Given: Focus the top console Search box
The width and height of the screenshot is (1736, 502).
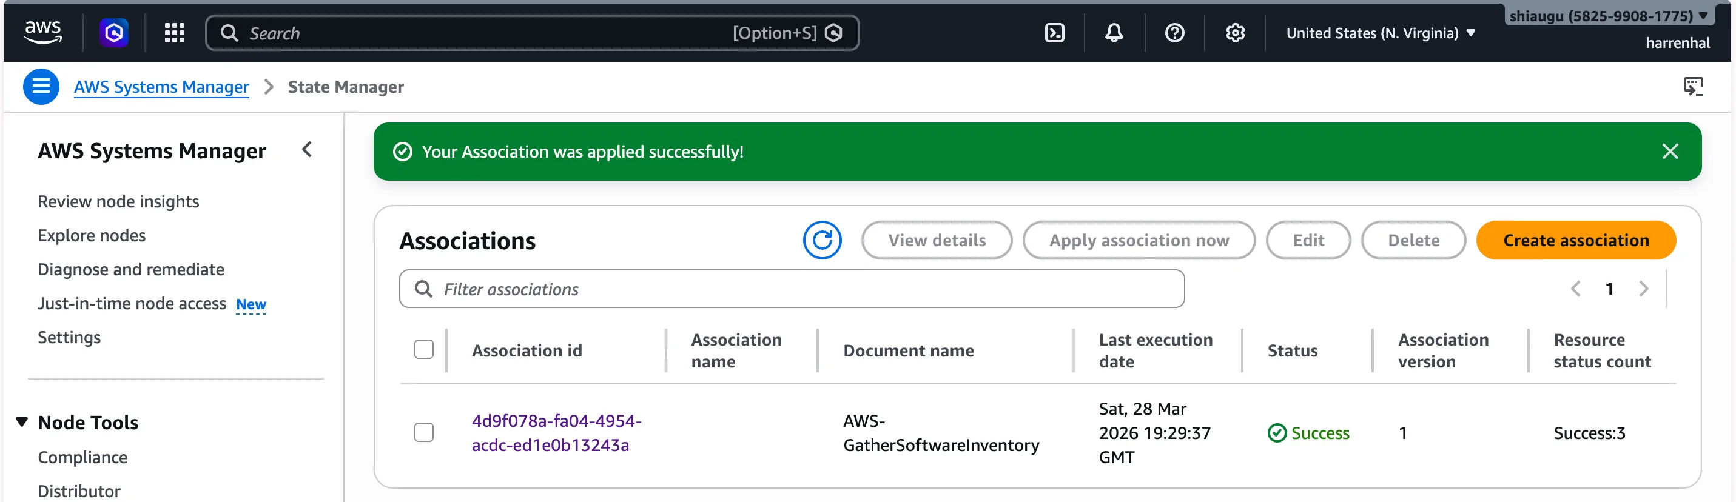Looking at the screenshot, I should tap(533, 33).
